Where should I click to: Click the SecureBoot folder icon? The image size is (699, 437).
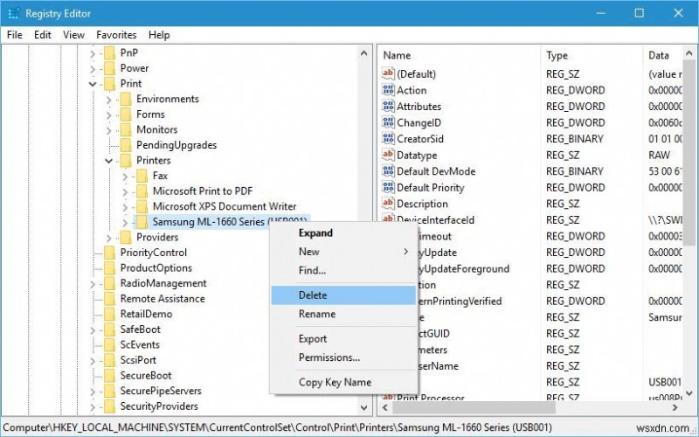[x=110, y=376]
